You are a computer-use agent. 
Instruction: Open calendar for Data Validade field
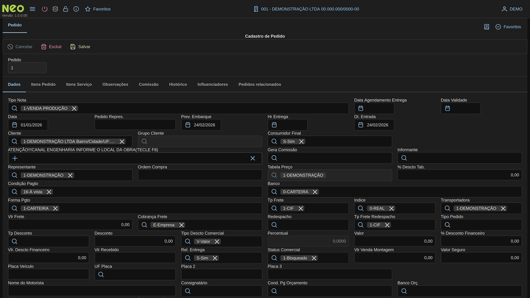(447, 108)
